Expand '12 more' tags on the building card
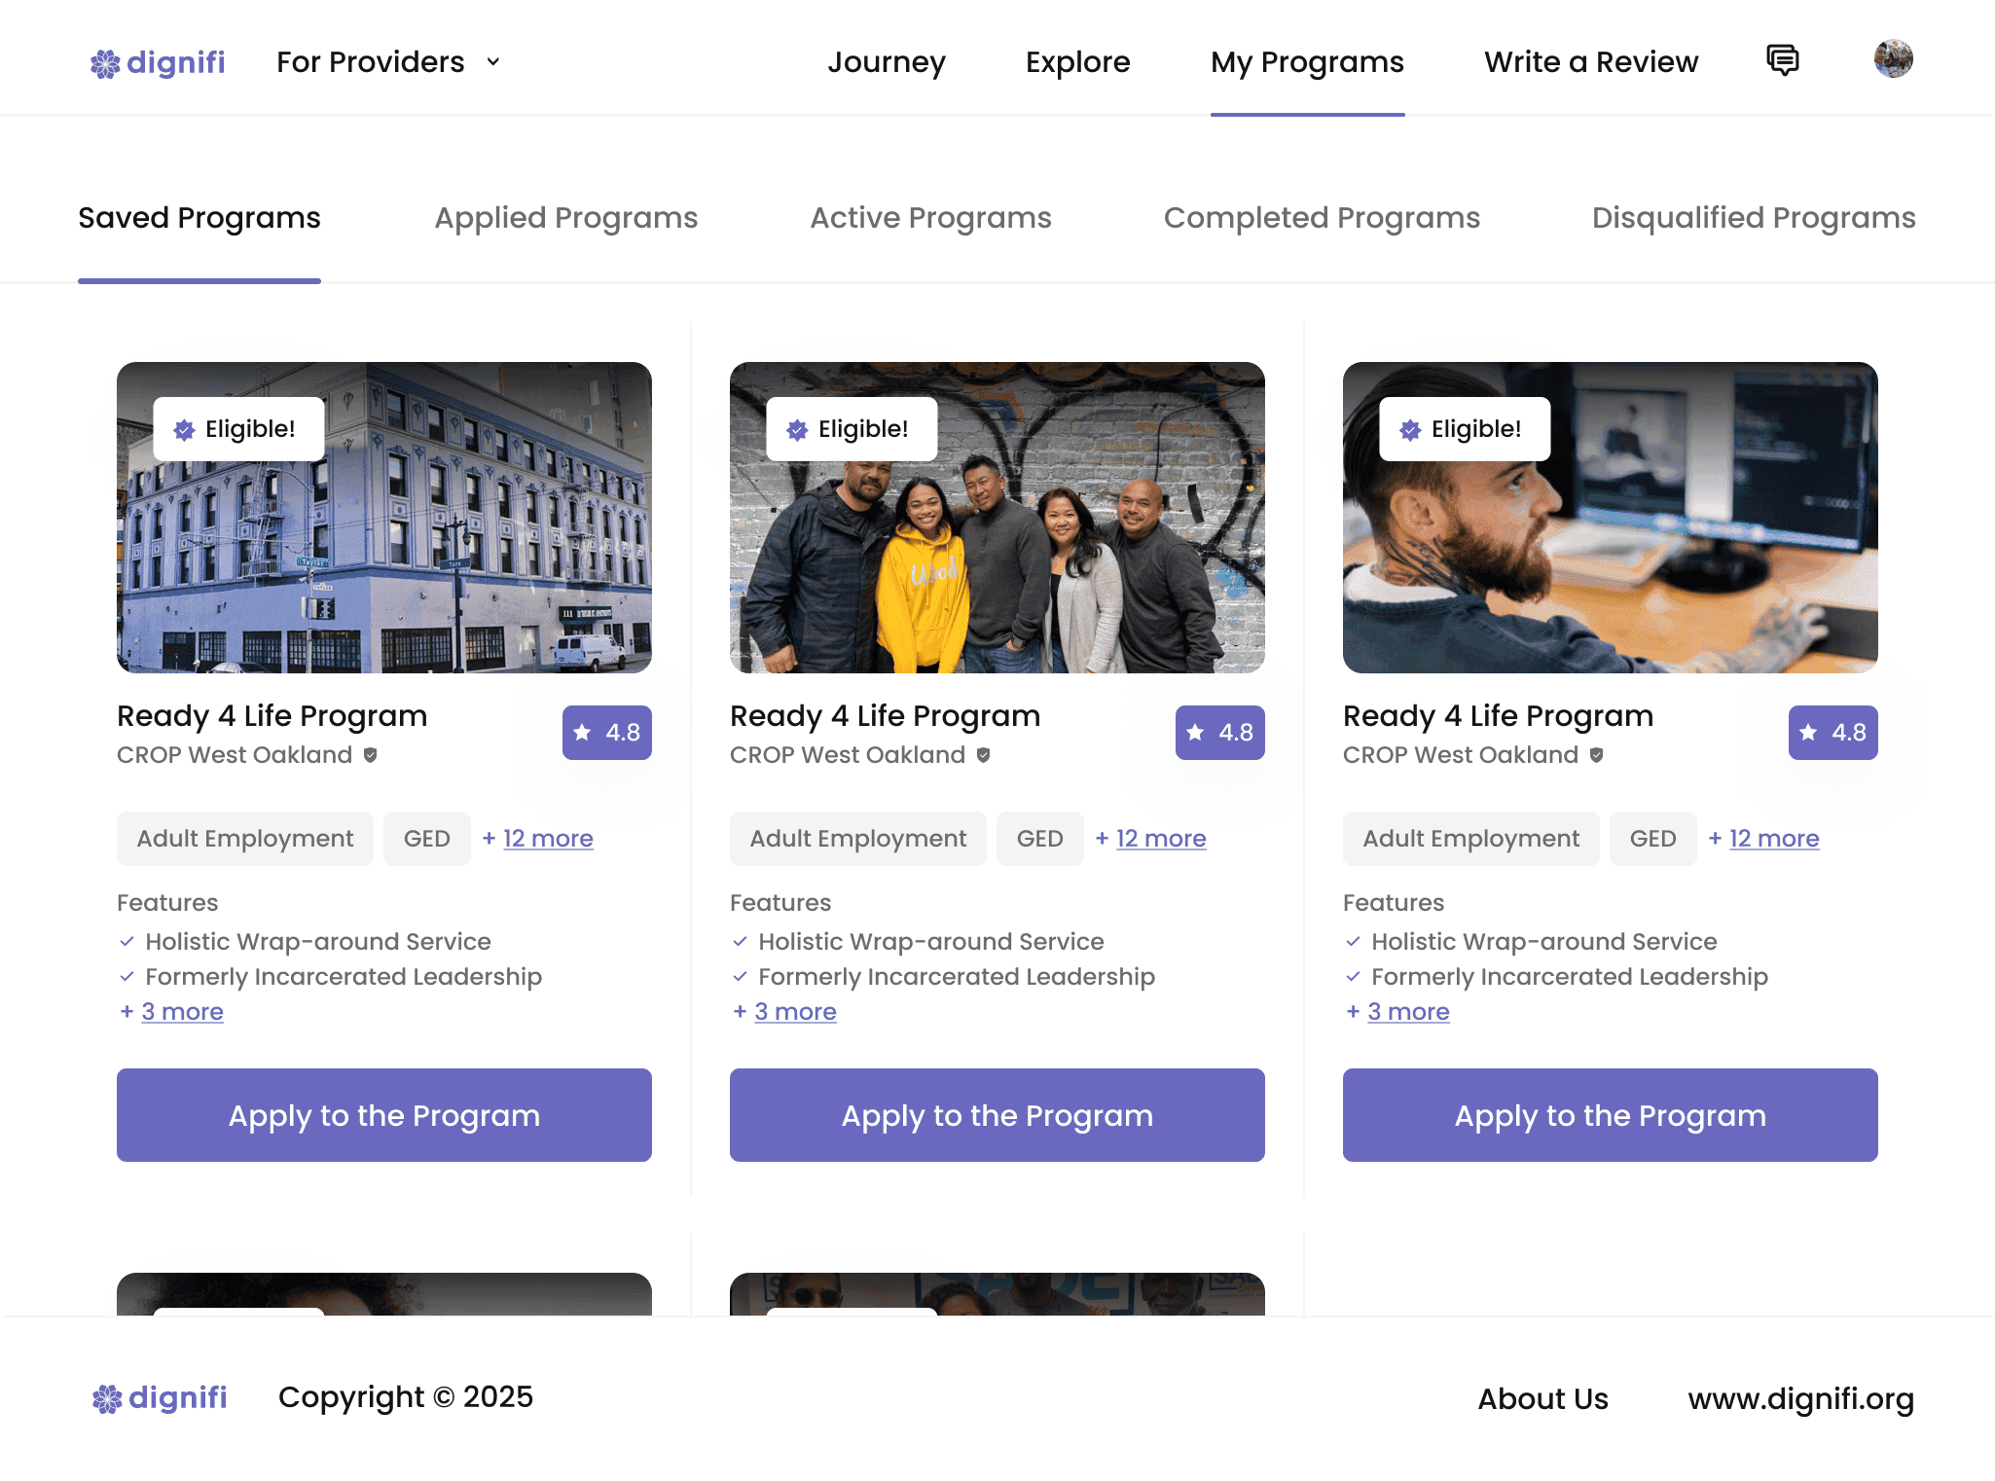Viewport: 1995px width, 1481px height. [548, 839]
